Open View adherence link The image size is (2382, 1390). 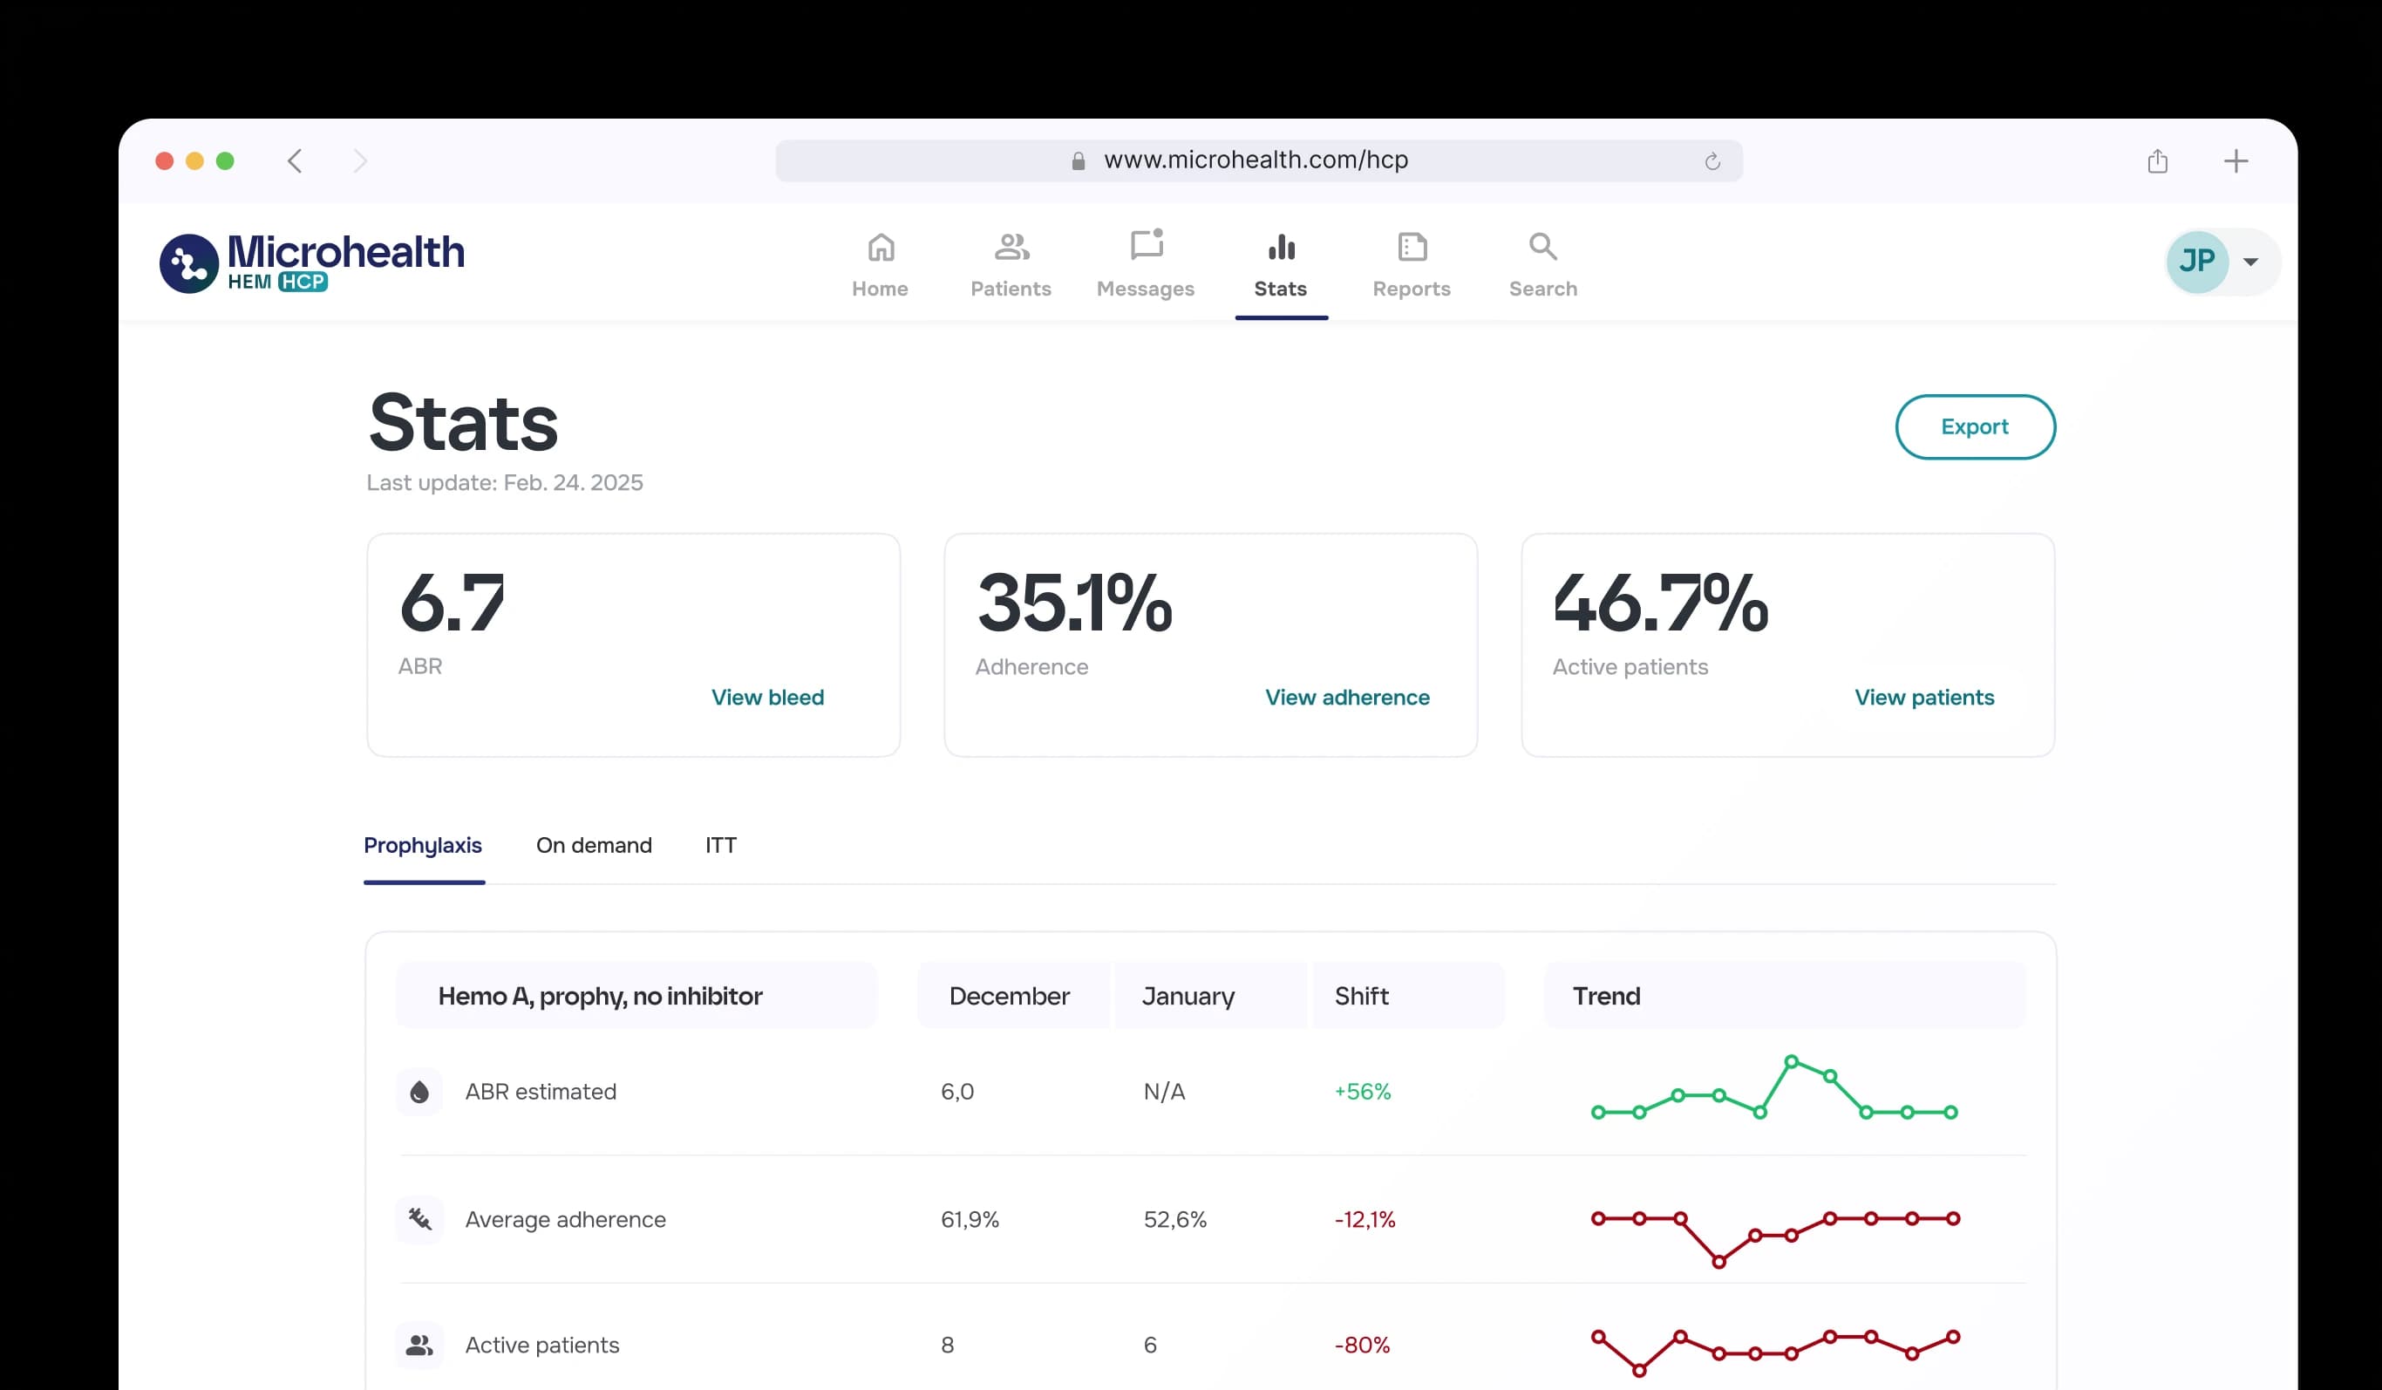(1347, 697)
